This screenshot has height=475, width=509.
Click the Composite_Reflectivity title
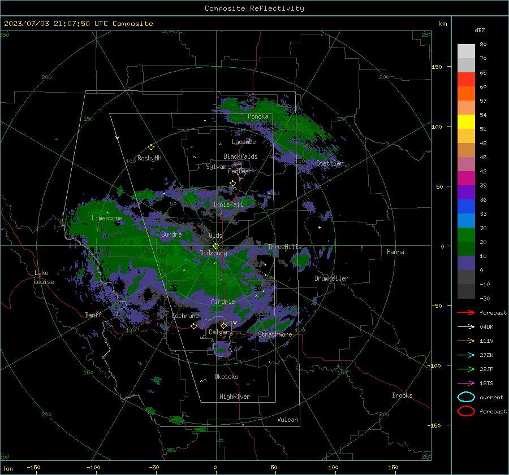tap(254, 8)
